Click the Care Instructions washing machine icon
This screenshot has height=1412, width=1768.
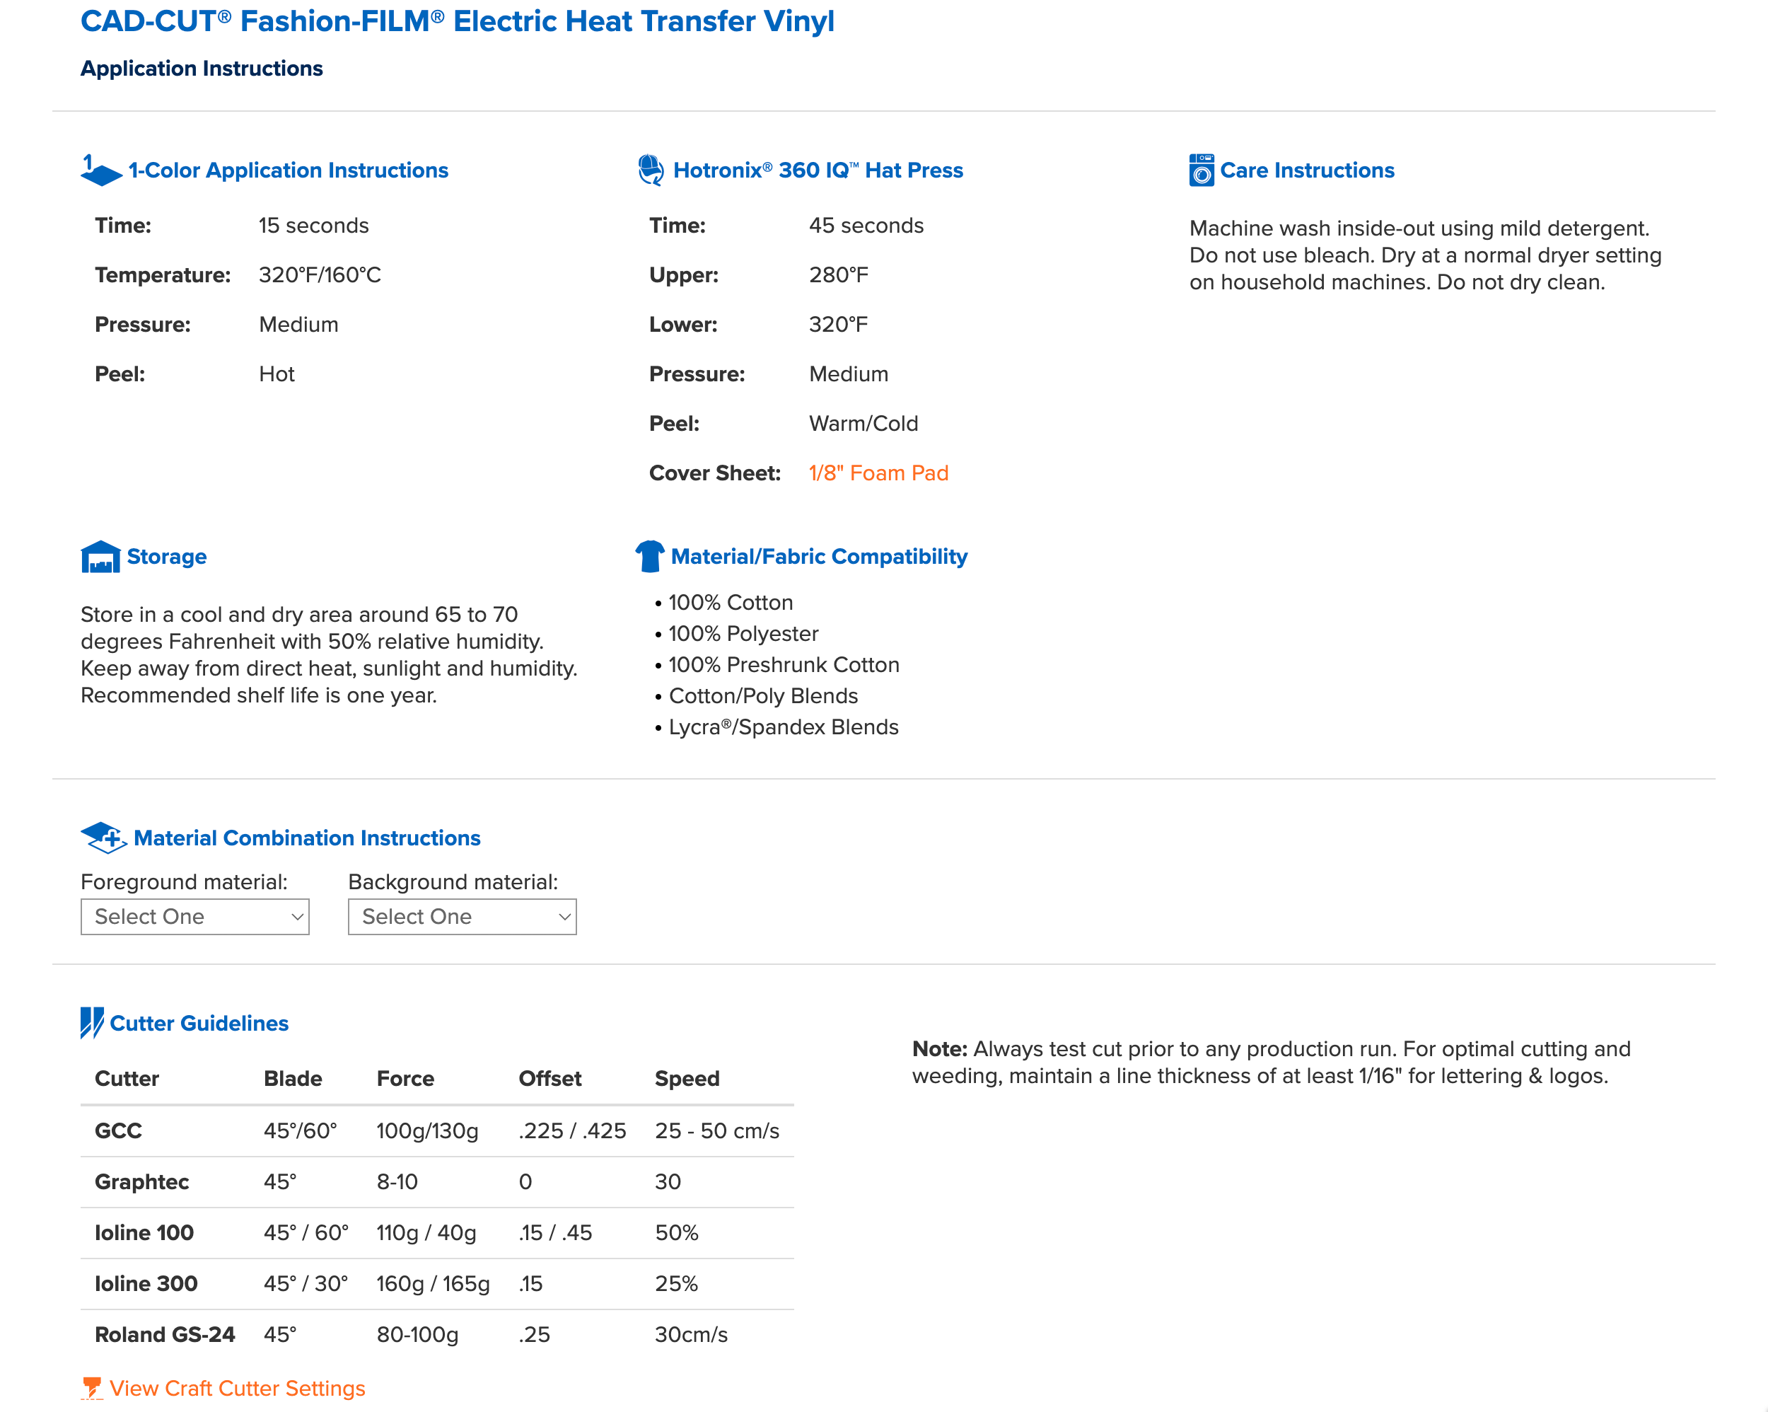[1202, 170]
